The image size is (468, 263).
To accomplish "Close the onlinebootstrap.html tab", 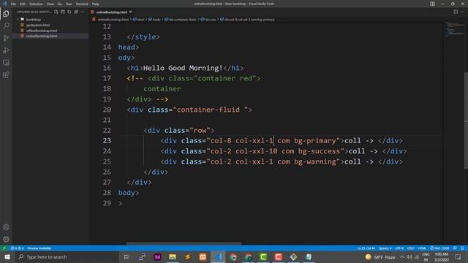I will pos(131,12).
